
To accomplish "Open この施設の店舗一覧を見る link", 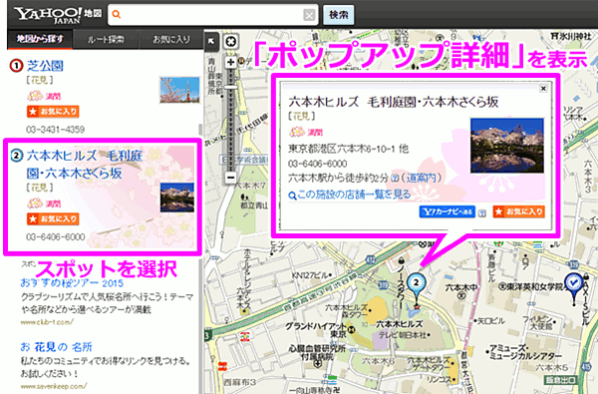I will coord(350,195).
